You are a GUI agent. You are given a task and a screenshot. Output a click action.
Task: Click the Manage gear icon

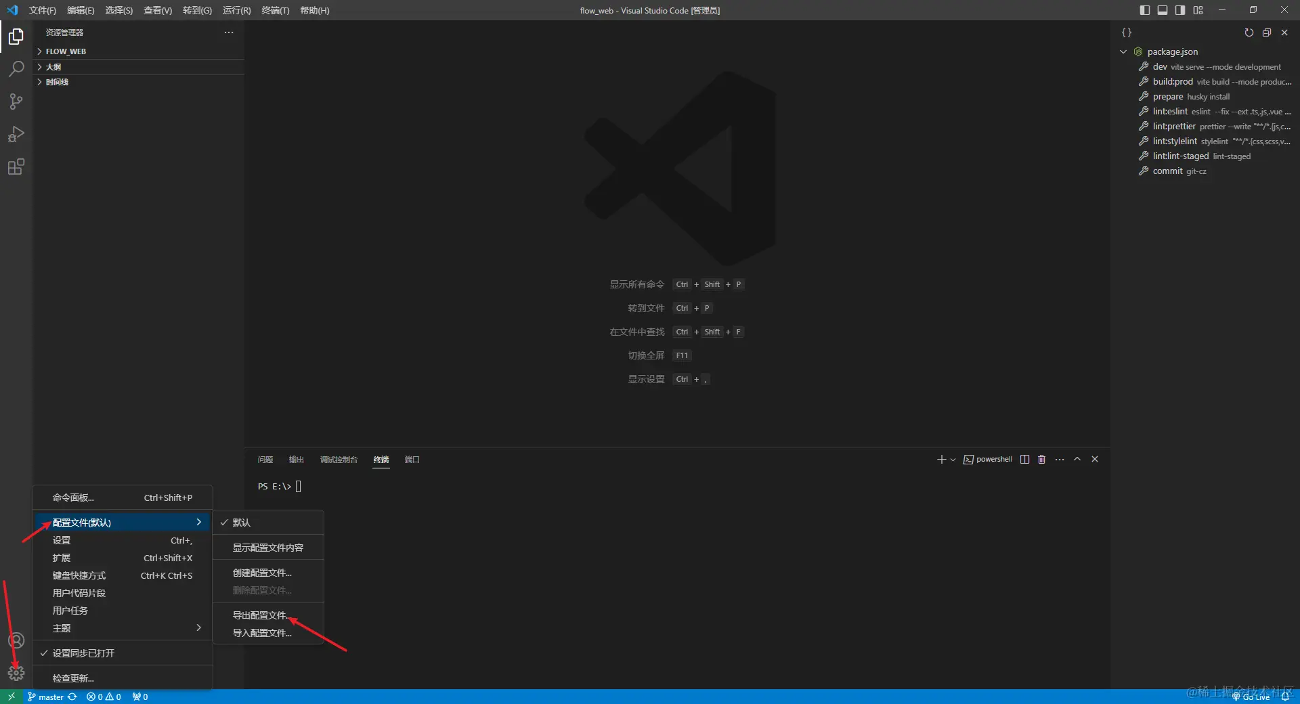(16, 673)
